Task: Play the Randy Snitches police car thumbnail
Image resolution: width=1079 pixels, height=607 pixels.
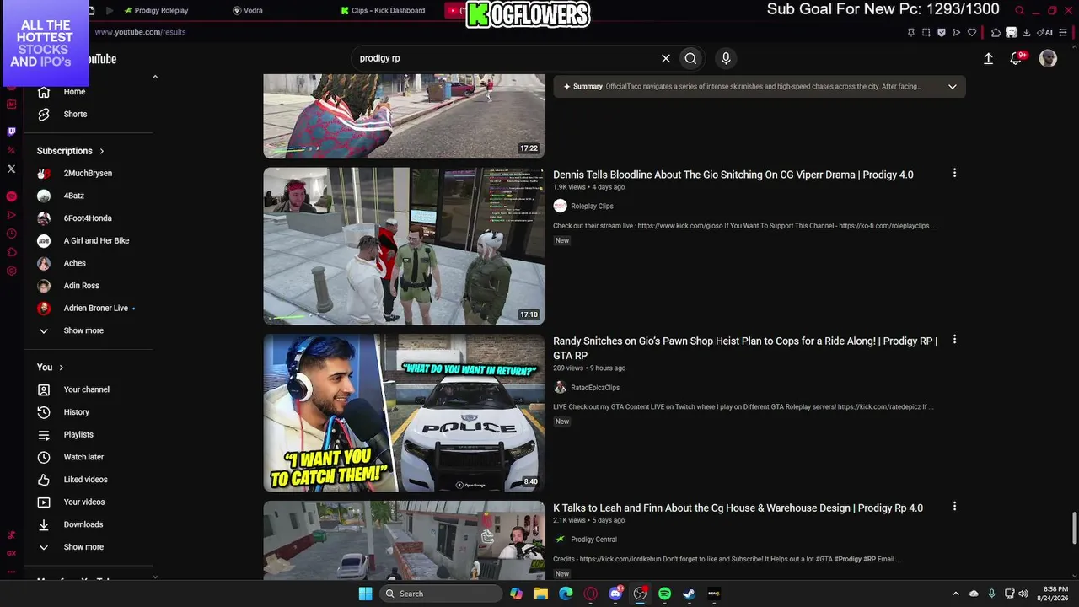Action: coord(404,413)
